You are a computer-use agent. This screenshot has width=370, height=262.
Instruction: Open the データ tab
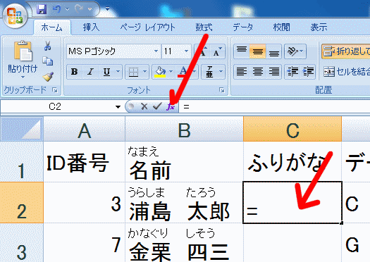pyautogui.click(x=243, y=27)
